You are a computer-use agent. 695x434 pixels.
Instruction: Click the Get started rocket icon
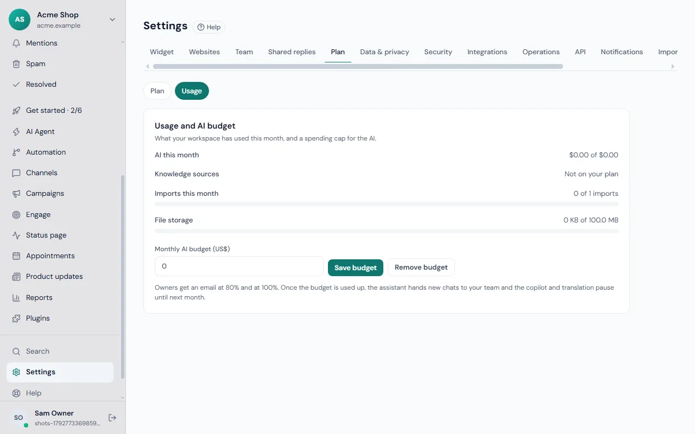pos(16,111)
